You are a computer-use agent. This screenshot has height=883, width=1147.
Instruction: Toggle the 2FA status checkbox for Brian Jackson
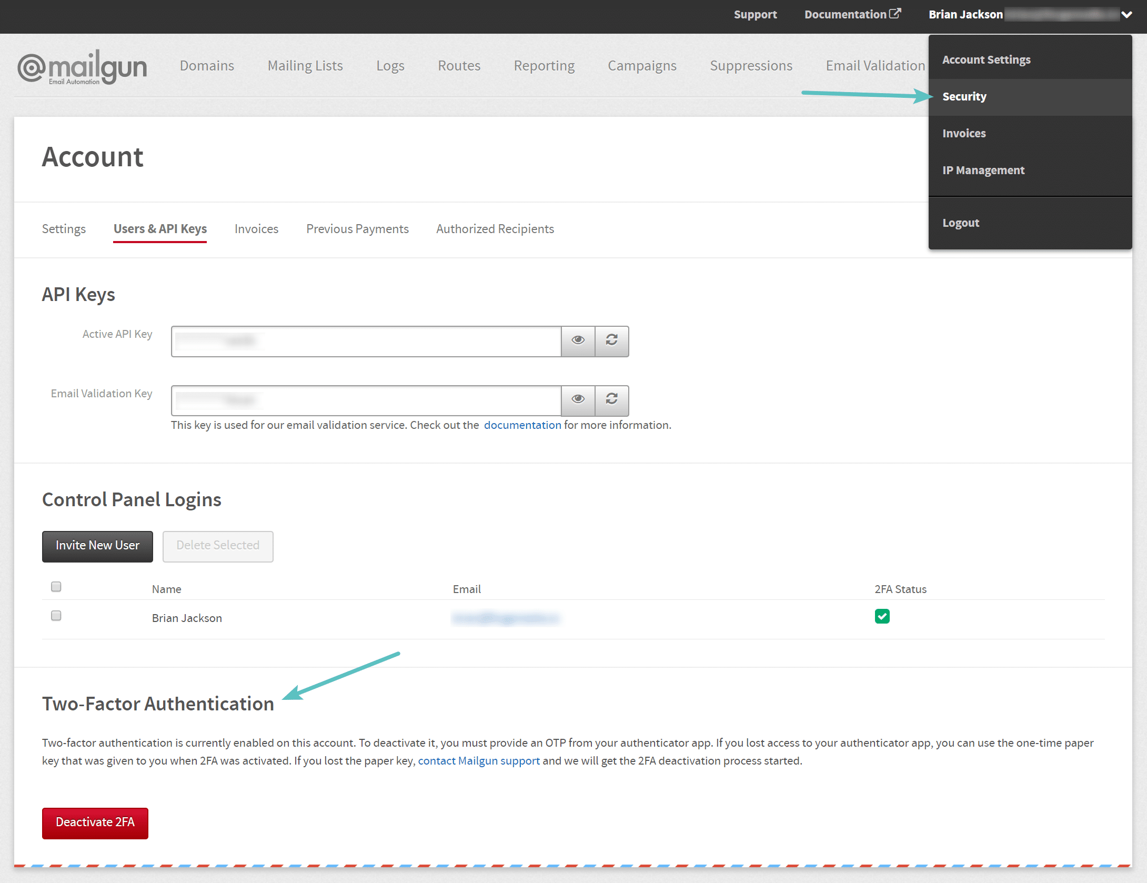881,616
